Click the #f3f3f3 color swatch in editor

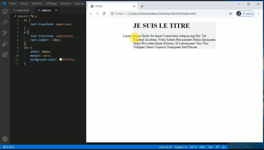point(61,59)
